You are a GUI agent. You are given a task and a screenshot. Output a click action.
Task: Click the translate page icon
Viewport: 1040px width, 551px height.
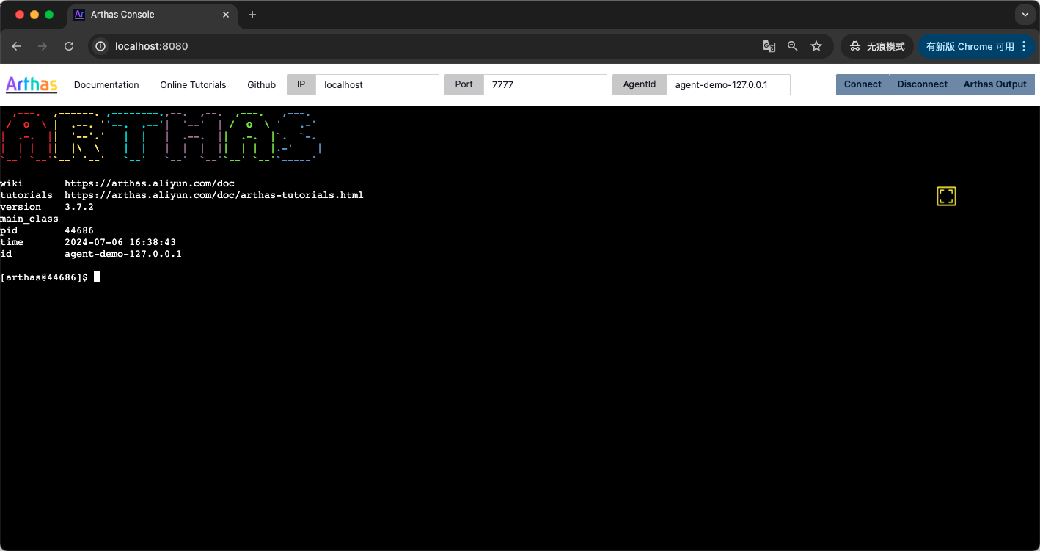click(769, 46)
